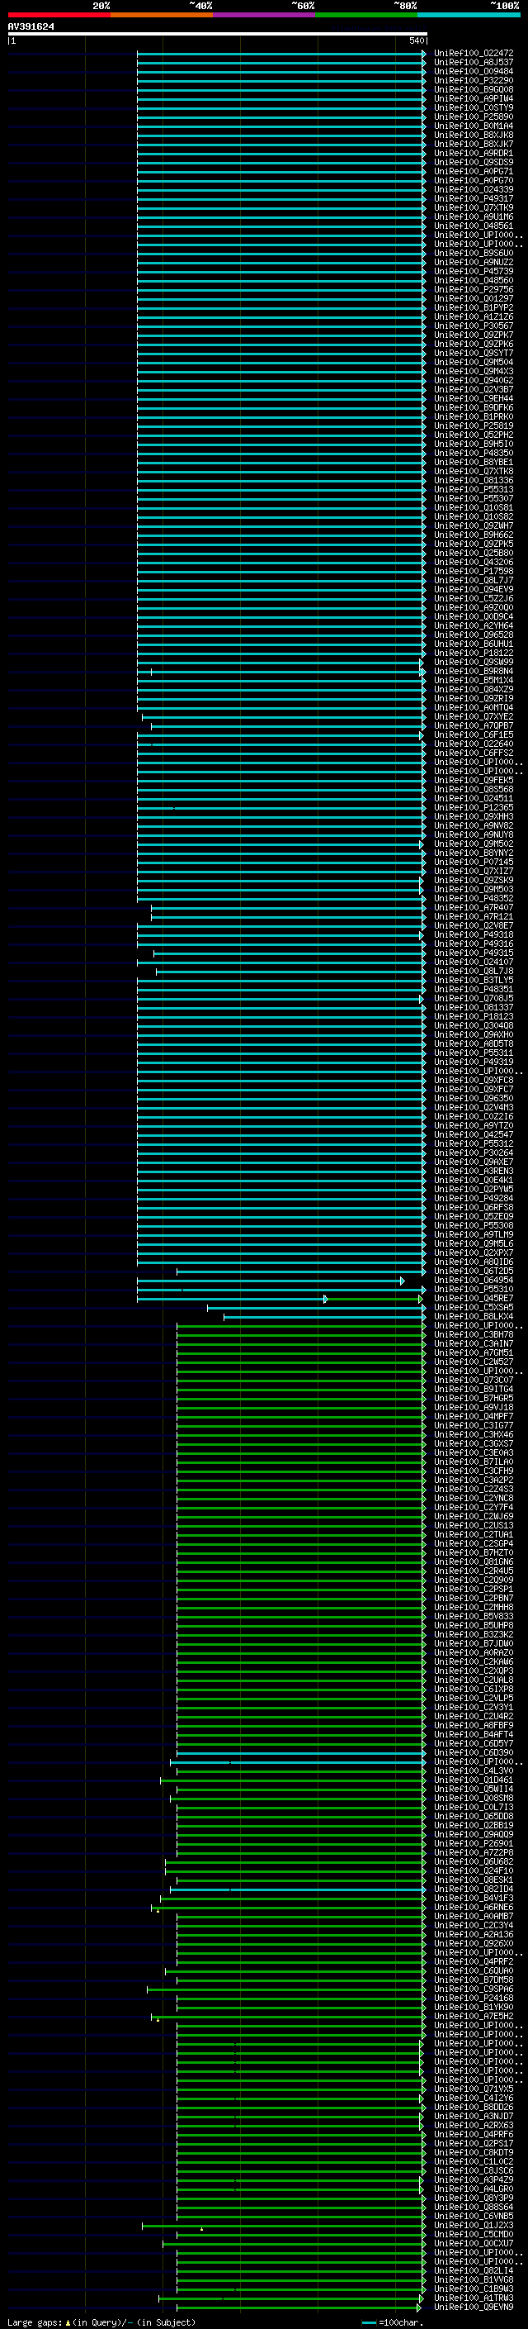Click the cyan-green alignment bar of UniRef100_Q45RE7

[280, 1300]
